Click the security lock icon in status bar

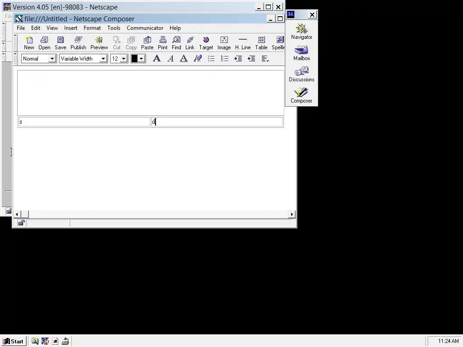coord(21,223)
